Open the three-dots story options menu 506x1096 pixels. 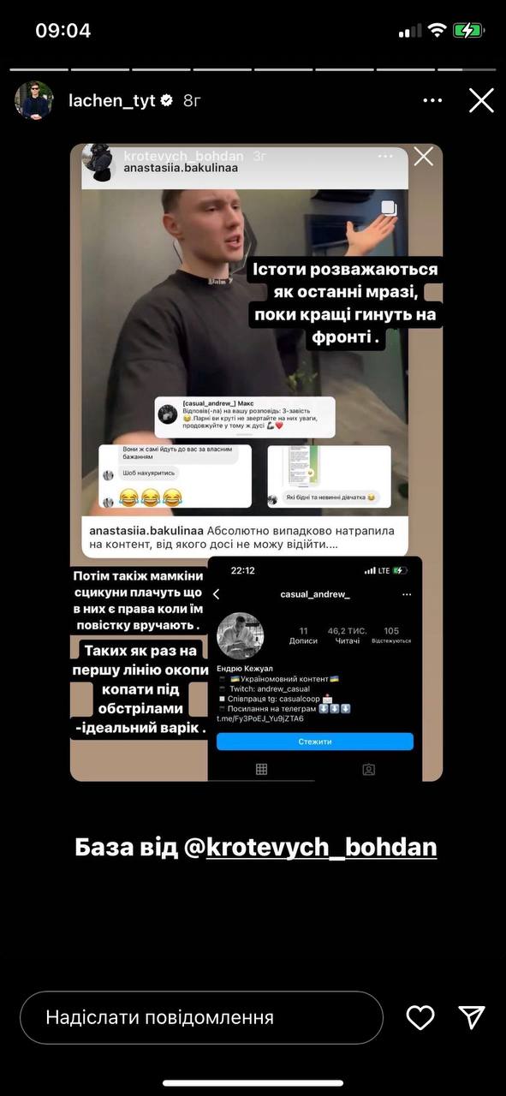[432, 100]
